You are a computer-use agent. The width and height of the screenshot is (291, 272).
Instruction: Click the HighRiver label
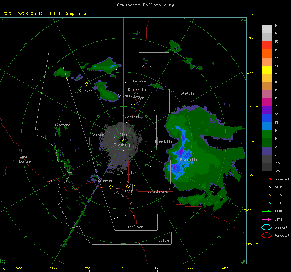coord(134,227)
